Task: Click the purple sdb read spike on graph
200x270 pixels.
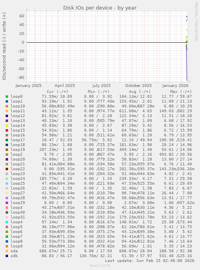Action: pos(187,64)
